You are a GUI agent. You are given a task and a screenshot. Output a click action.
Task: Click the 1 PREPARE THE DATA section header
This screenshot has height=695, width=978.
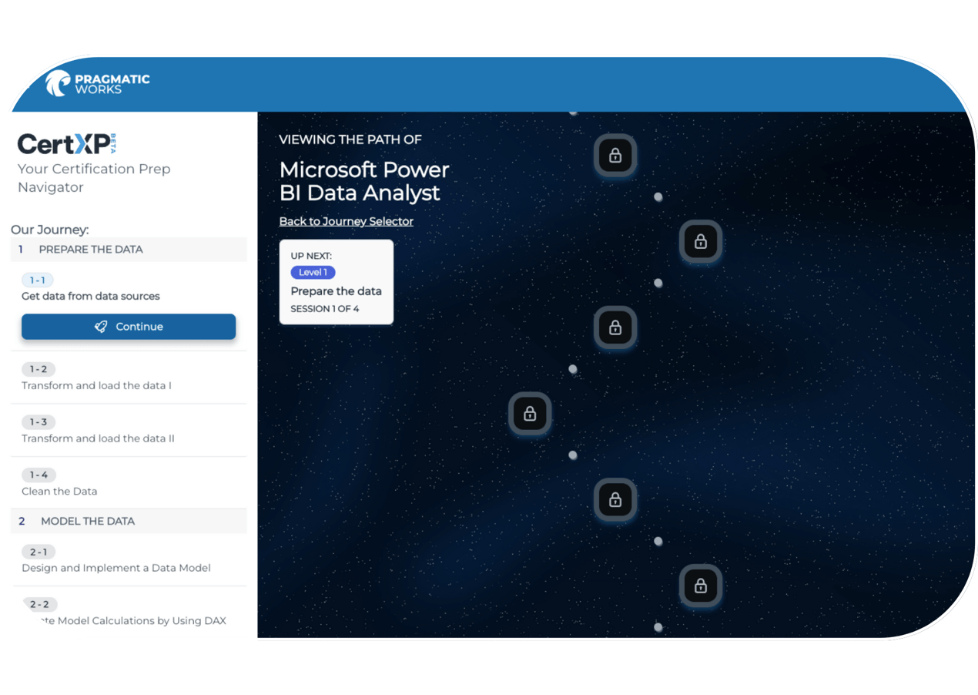coord(129,250)
